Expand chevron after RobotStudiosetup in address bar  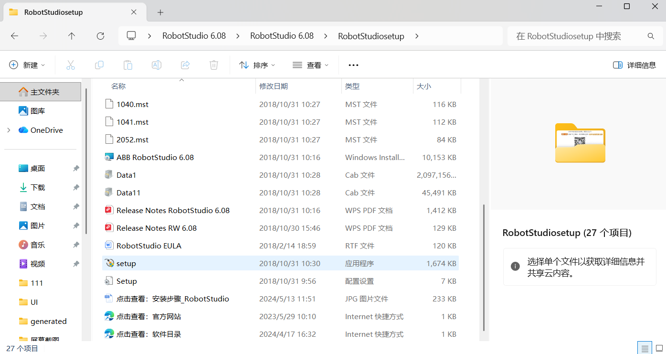pos(417,36)
